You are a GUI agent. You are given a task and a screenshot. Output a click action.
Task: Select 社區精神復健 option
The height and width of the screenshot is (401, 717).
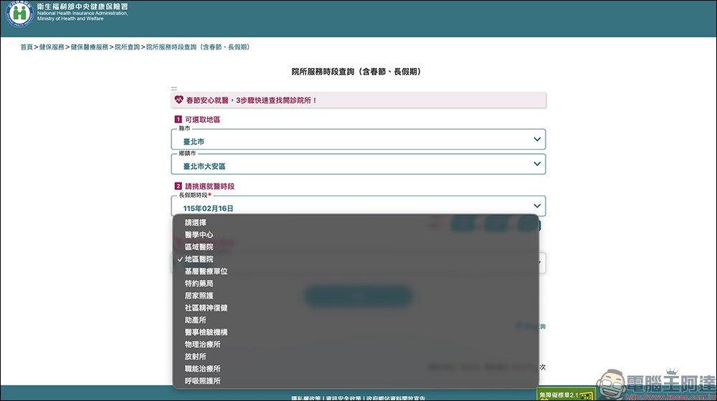click(x=356, y=308)
